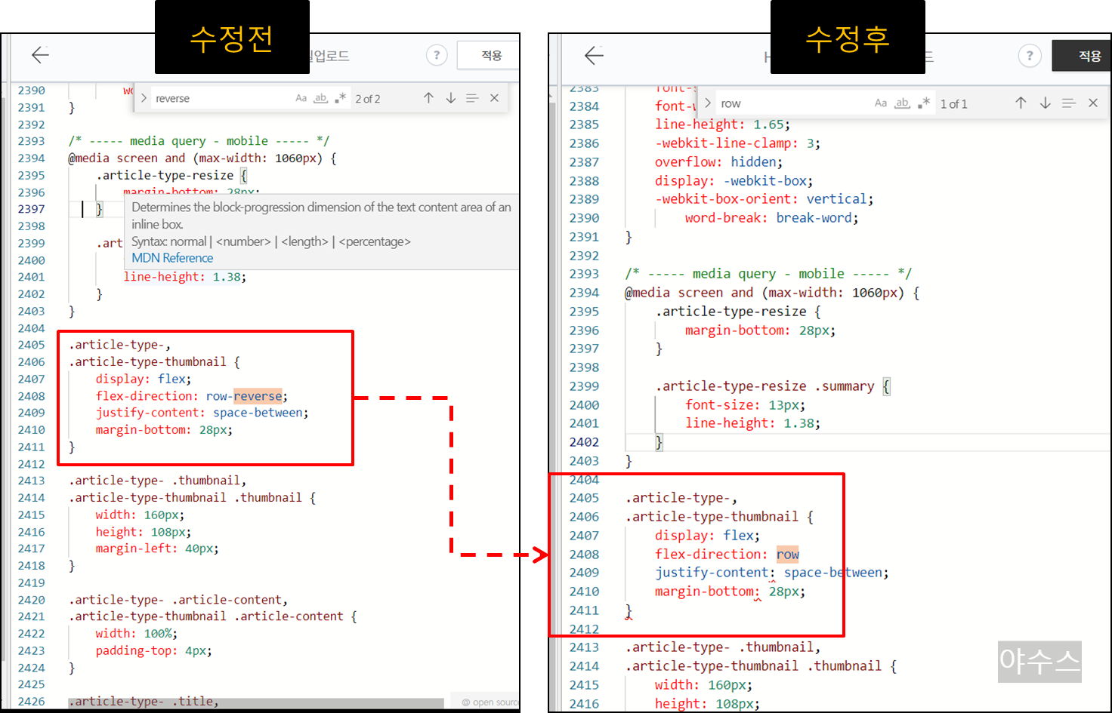Expand replace toggle in right find box

pyautogui.click(x=707, y=103)
